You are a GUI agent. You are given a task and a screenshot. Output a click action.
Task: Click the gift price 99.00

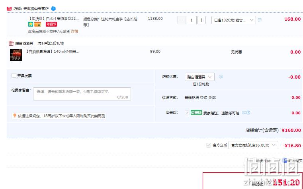[x=155, y=52]
